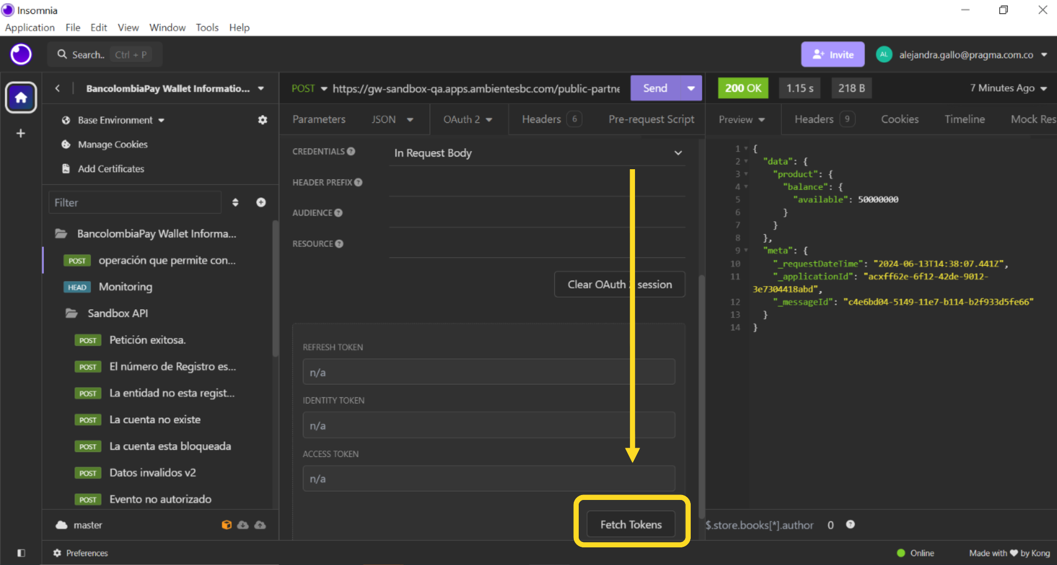Expand the Base Environment dropdown
Viewport: 1057px width, 565px height.
pyautogui.click(x=121, y=120)
